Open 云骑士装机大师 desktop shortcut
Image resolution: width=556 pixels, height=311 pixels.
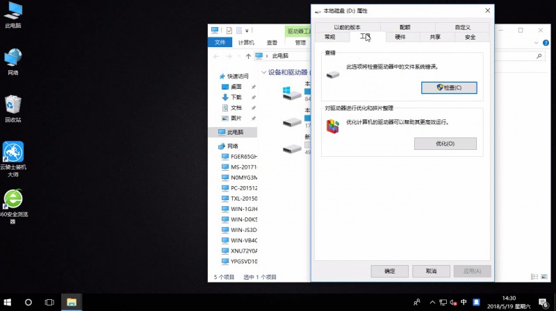[13, 160]
